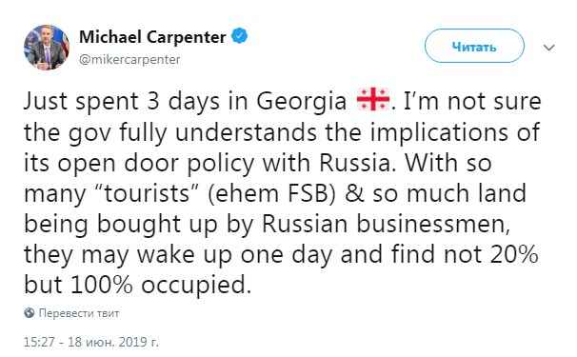Click the Georgia flag emoji in tweet

(373, 99)
